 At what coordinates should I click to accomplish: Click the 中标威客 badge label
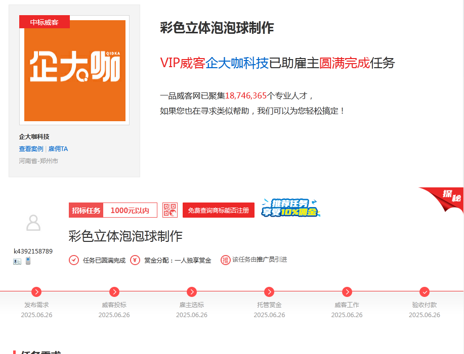coord(44,22)
